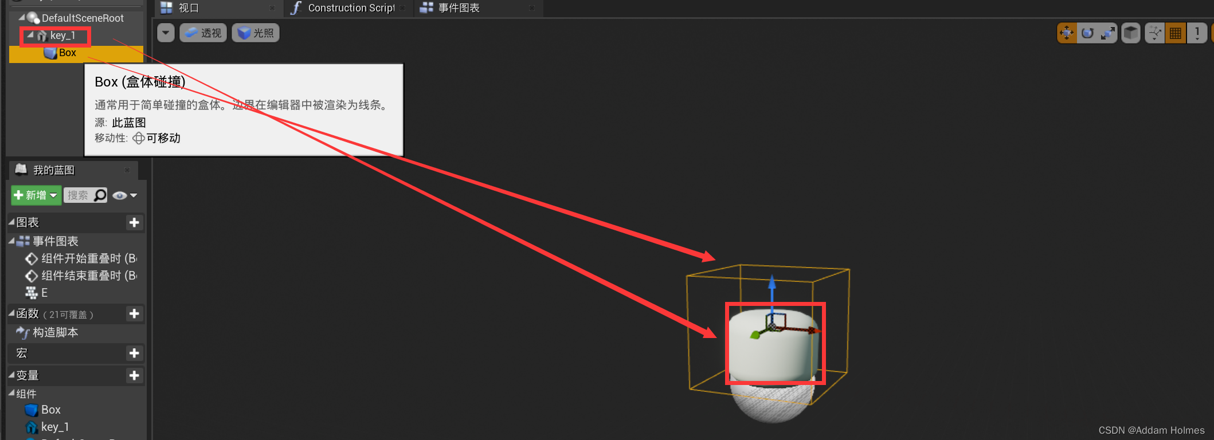Open the eye view options dropdown

tap(125, 195)
